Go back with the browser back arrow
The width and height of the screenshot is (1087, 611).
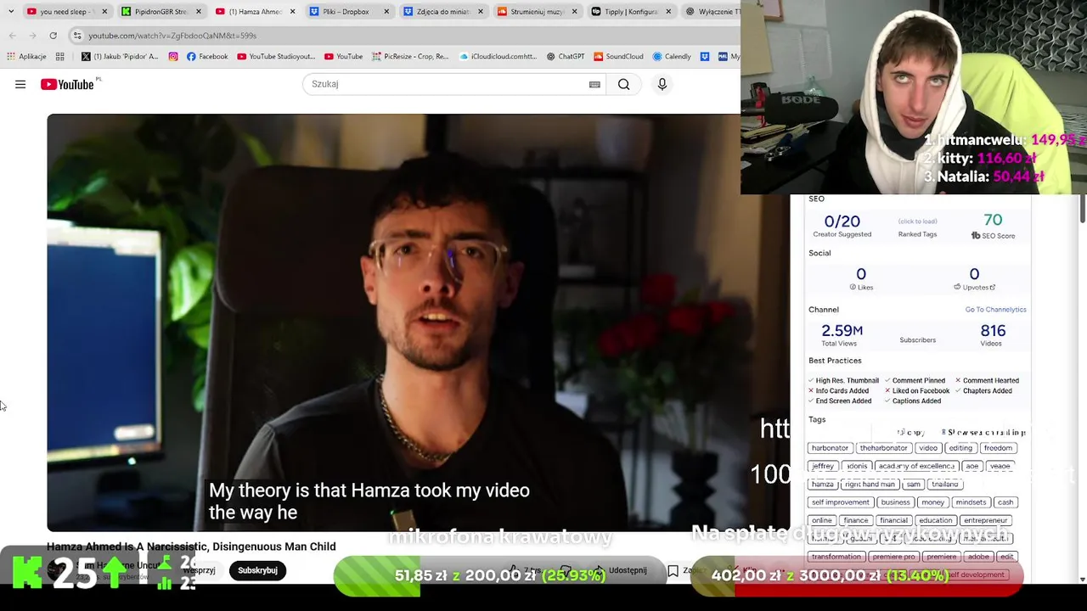[x=13, y=36]
